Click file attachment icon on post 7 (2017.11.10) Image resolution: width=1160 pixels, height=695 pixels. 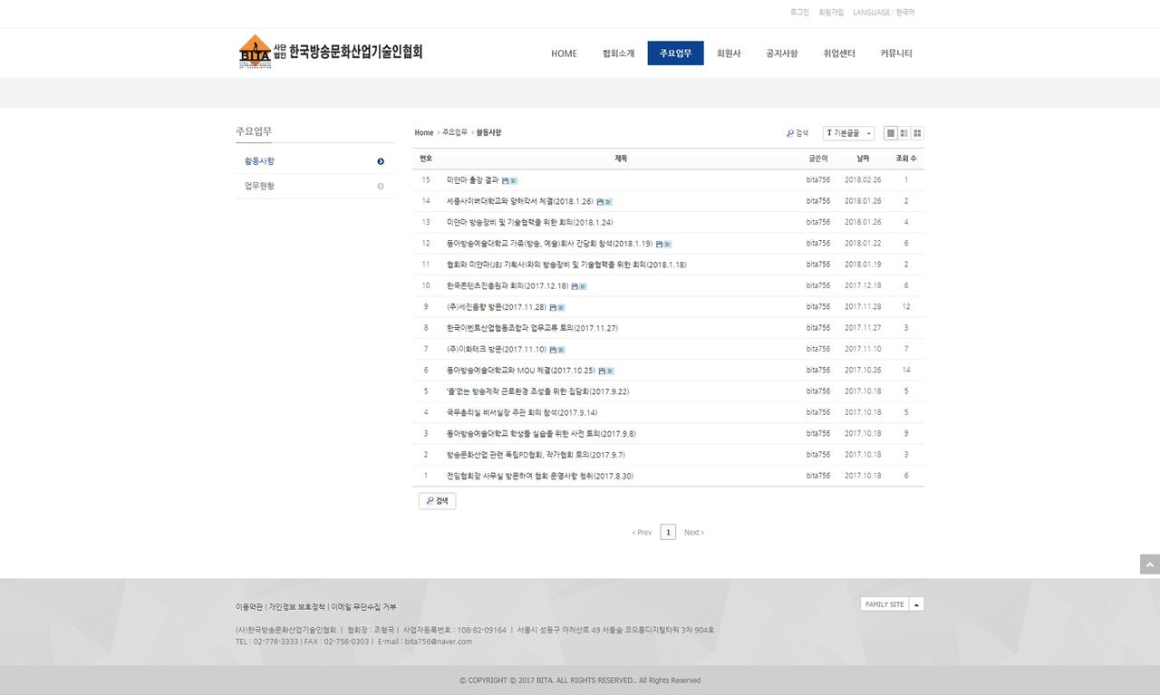553,350
